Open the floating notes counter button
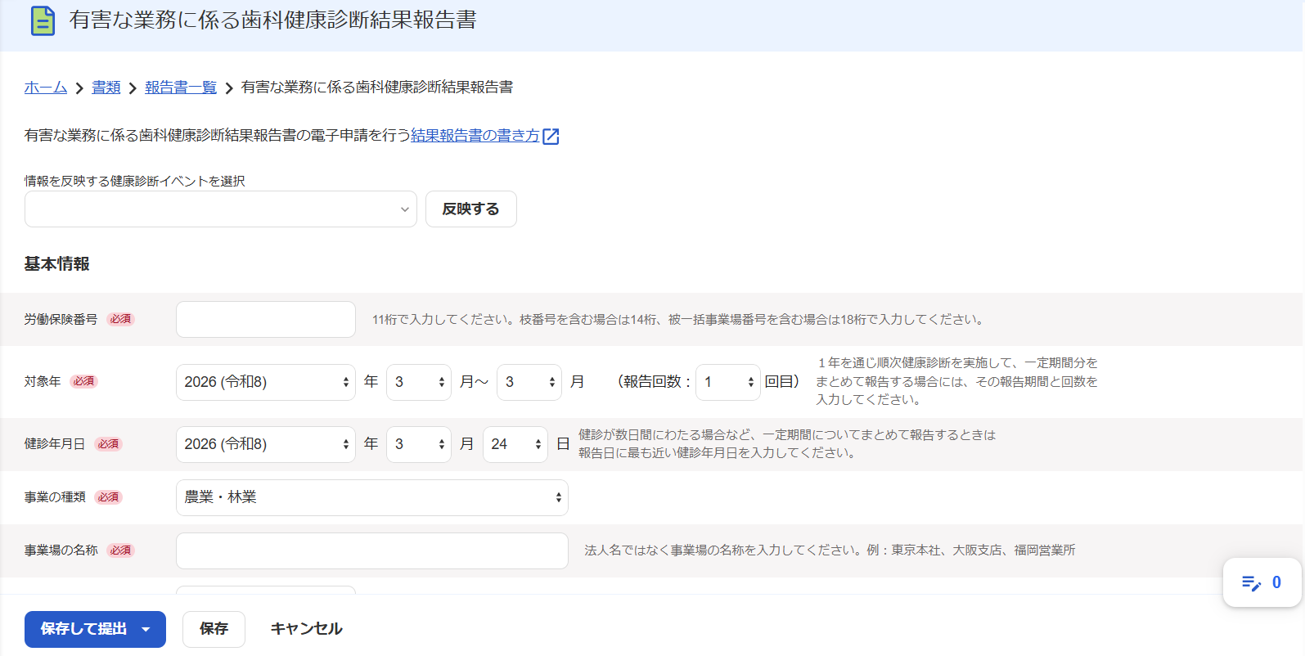 [x=1262, y=582]
